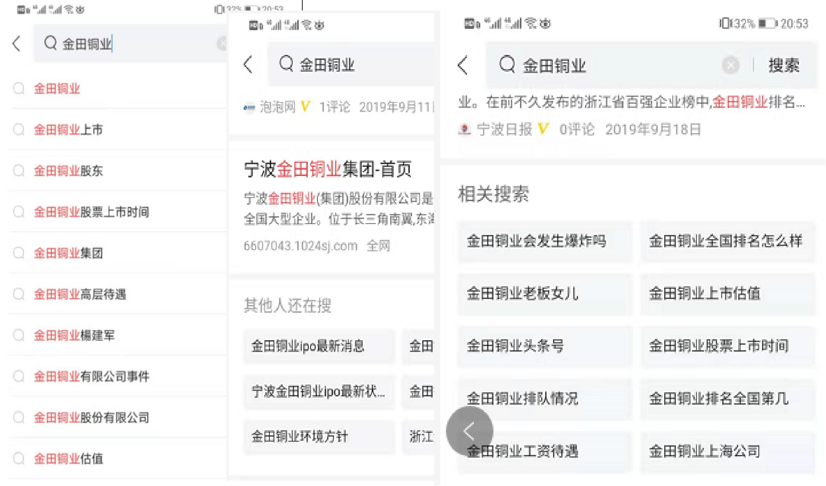Focus the left screen search field 金田铜业
The width and height of the screenshot is (826, 486).
click(x=130, y=44)
